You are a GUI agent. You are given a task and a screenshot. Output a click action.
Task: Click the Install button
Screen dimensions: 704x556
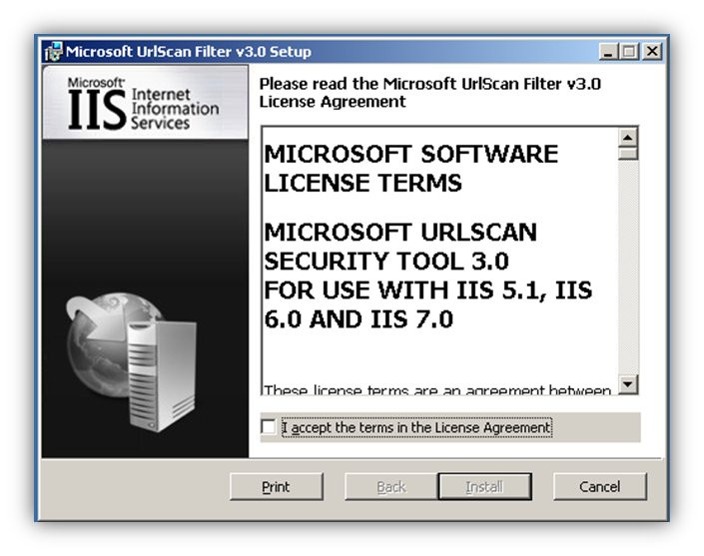tap(485, 486)
